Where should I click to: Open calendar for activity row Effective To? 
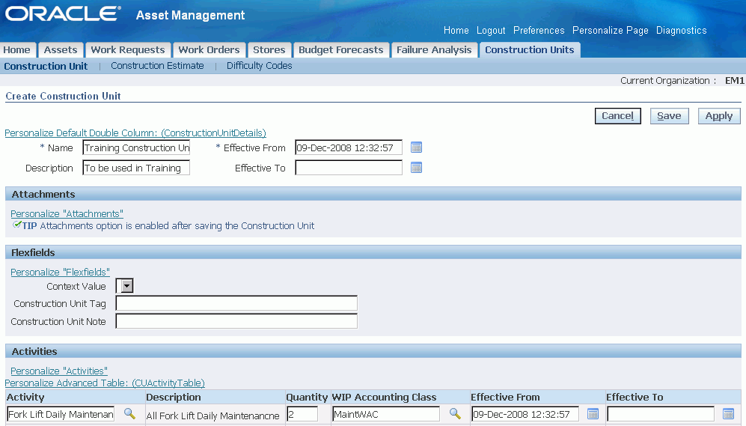(728, 413)
